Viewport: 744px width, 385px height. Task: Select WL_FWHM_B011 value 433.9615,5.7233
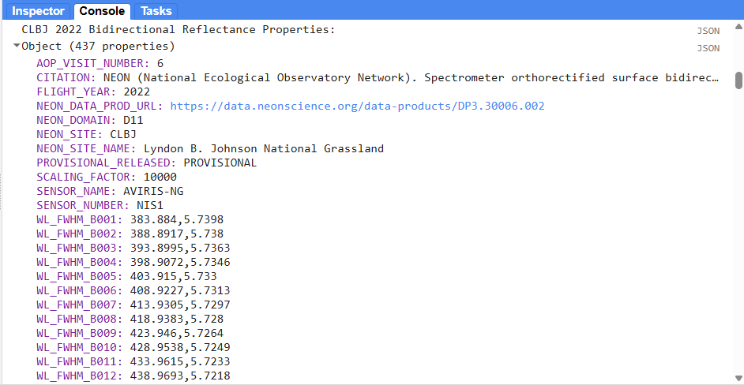coord(180,362)
